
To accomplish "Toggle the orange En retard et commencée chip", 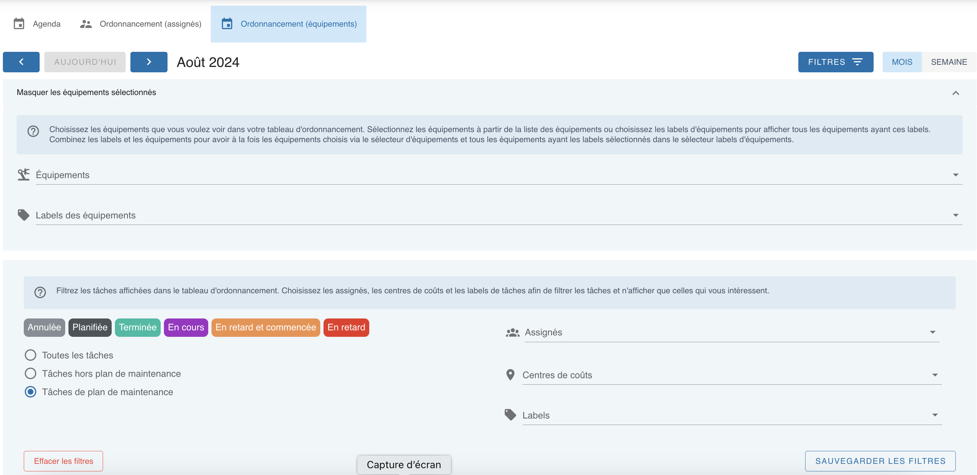I will coord(266,327).
